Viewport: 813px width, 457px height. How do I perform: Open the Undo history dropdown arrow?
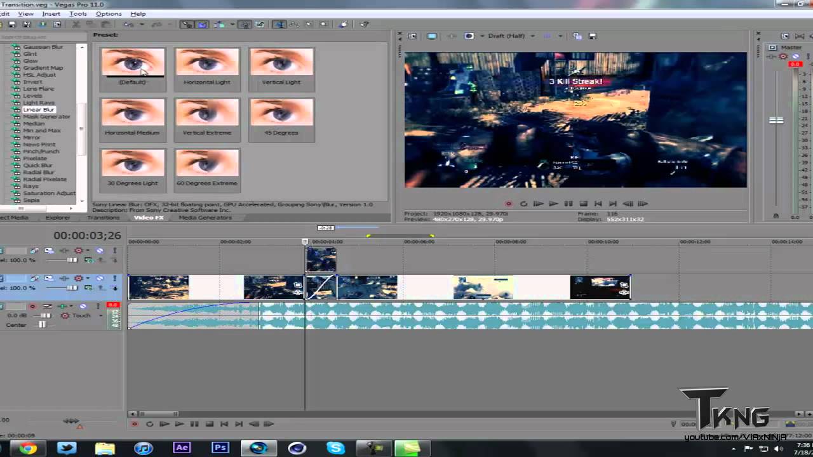click(142, 25)
